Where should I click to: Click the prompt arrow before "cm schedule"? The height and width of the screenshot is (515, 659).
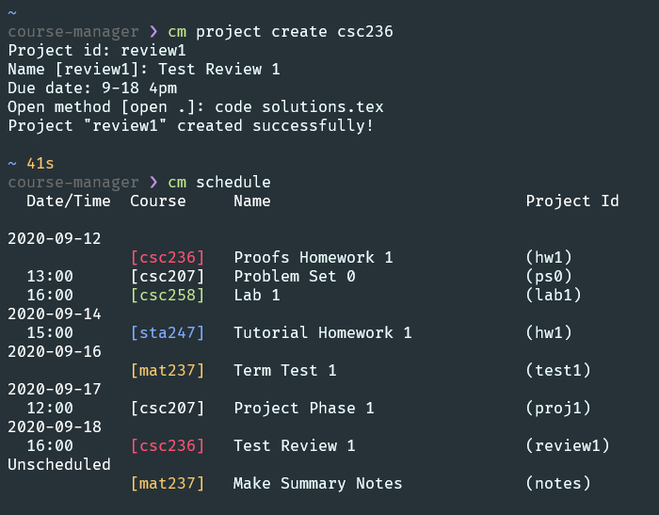click(x=153, y=182)
